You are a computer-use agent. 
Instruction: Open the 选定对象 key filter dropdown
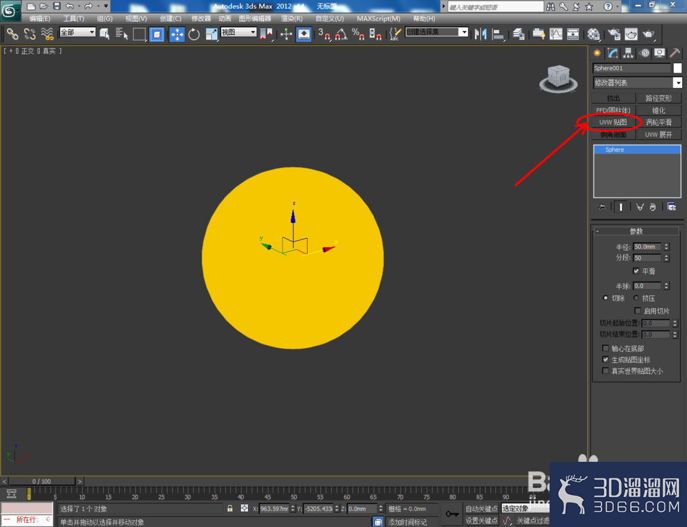(x=525, y=508)
